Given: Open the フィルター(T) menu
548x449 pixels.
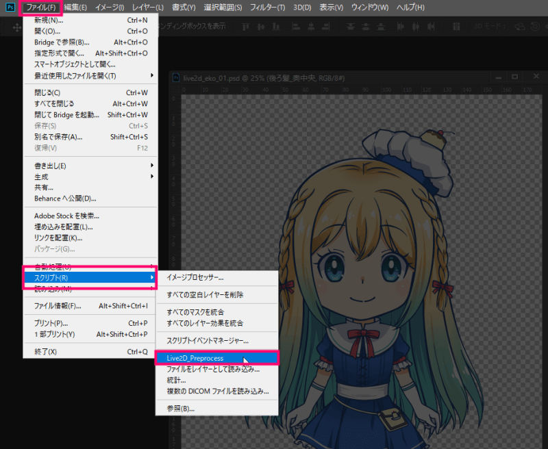Looking at the screenshot, I should 267,8.
